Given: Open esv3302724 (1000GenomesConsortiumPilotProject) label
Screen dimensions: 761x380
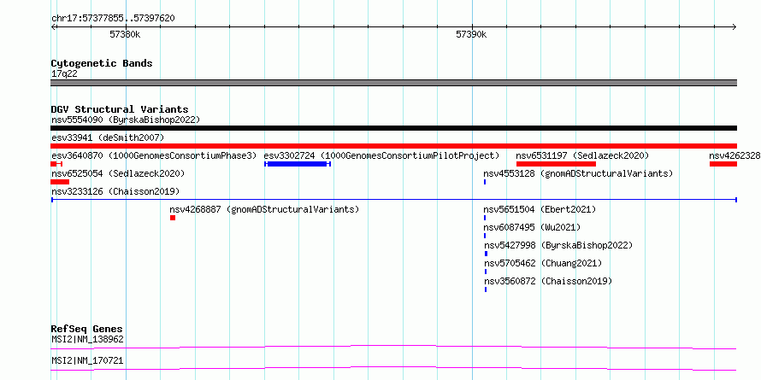Looking at the screenshot, I should 381,156.
